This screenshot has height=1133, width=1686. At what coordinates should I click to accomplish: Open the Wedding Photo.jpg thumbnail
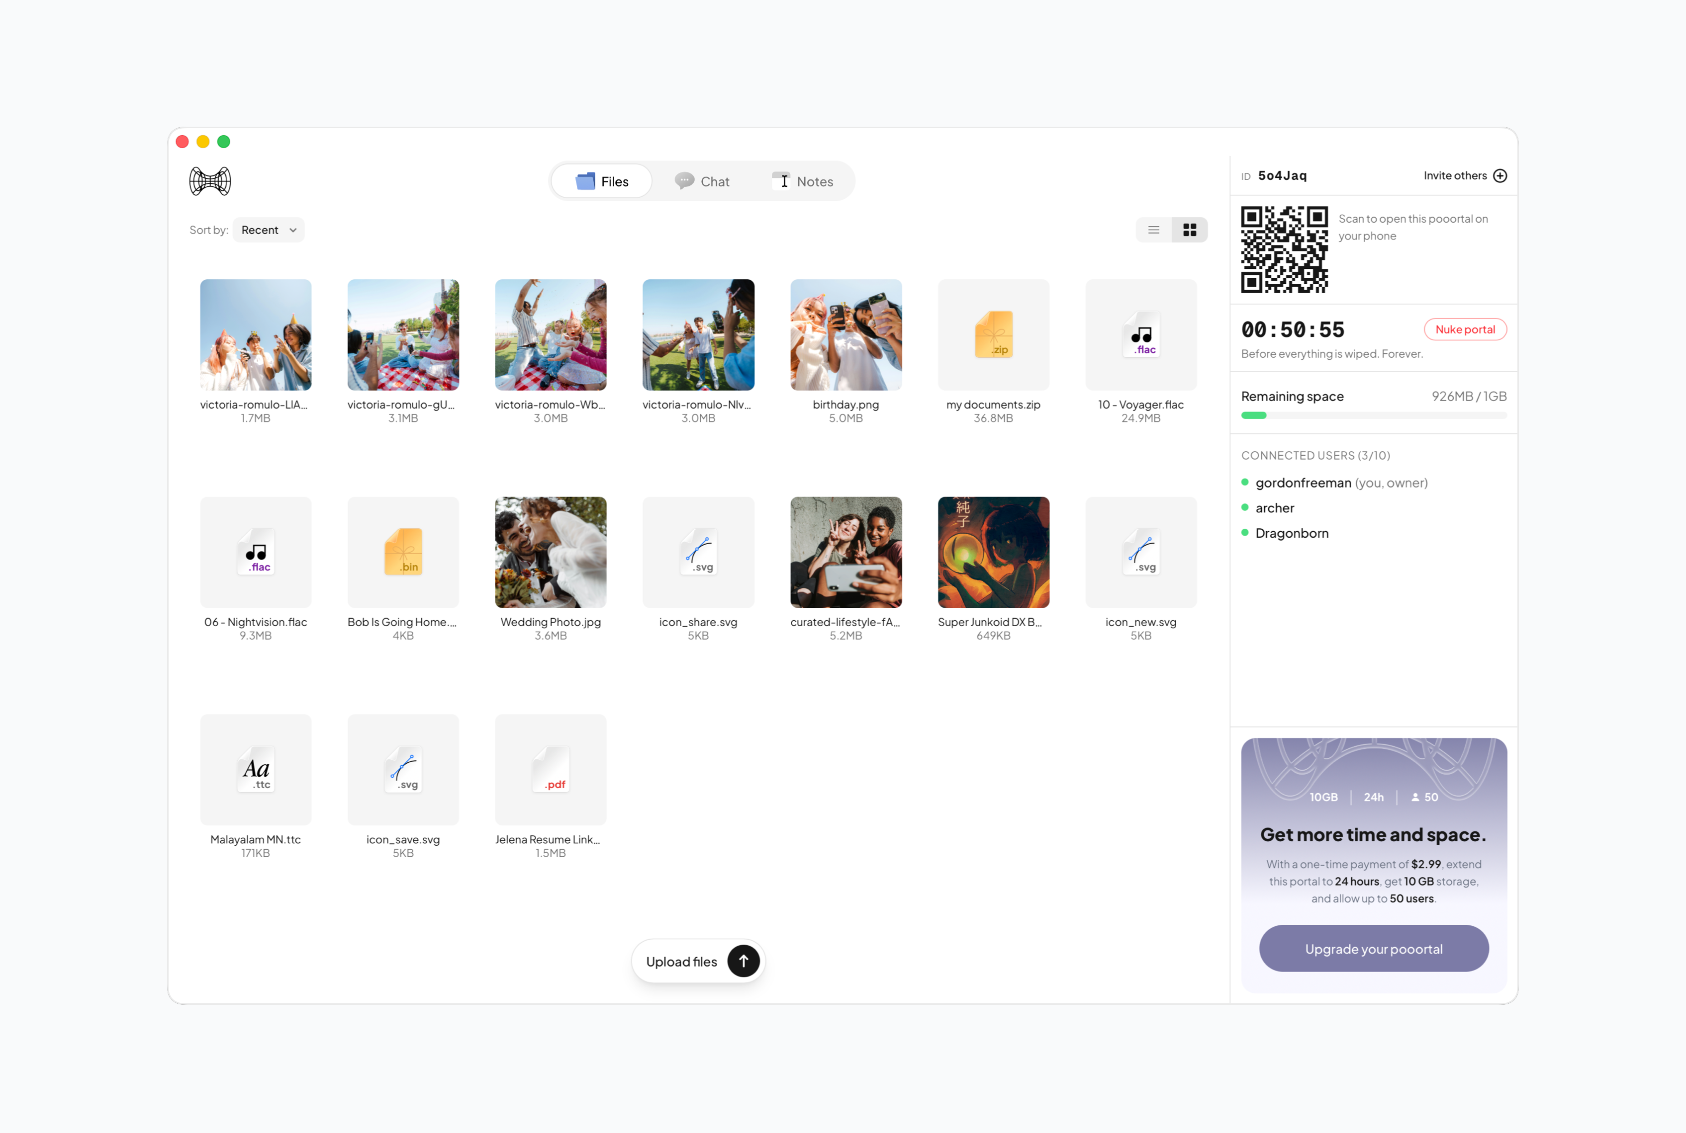pos(550,552)
